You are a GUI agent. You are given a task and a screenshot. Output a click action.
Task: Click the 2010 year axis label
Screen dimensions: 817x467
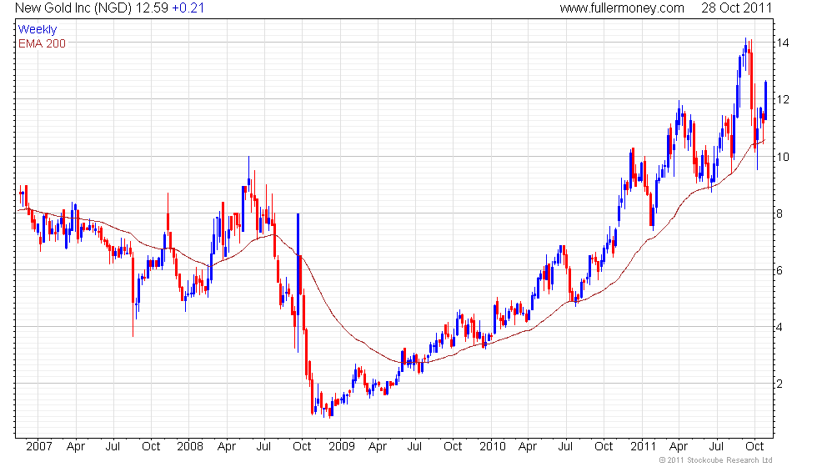coord(493,447)
